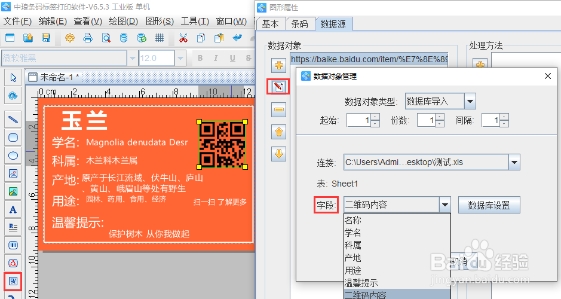Open 文件(F) menu
561x299 pixels.
(17, 21)
